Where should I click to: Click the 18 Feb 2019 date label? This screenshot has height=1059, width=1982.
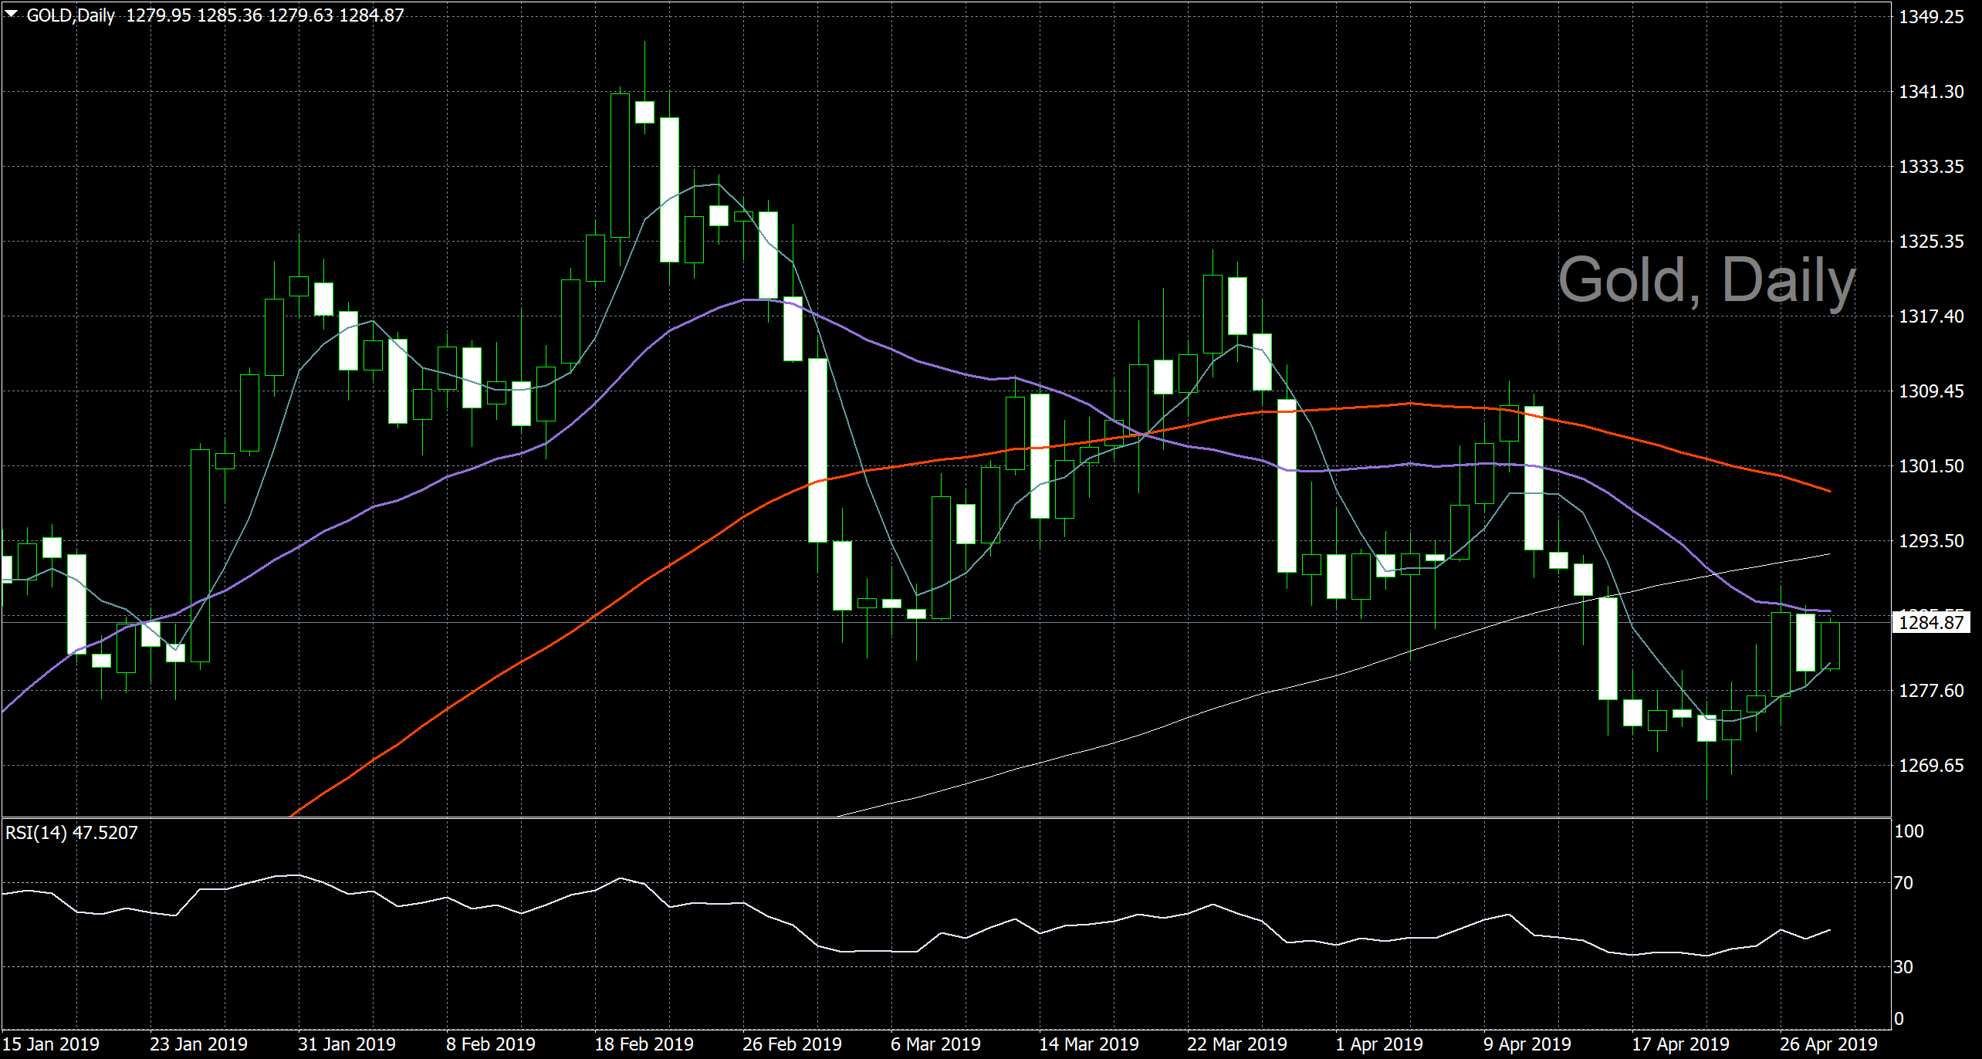point(644,1044)
